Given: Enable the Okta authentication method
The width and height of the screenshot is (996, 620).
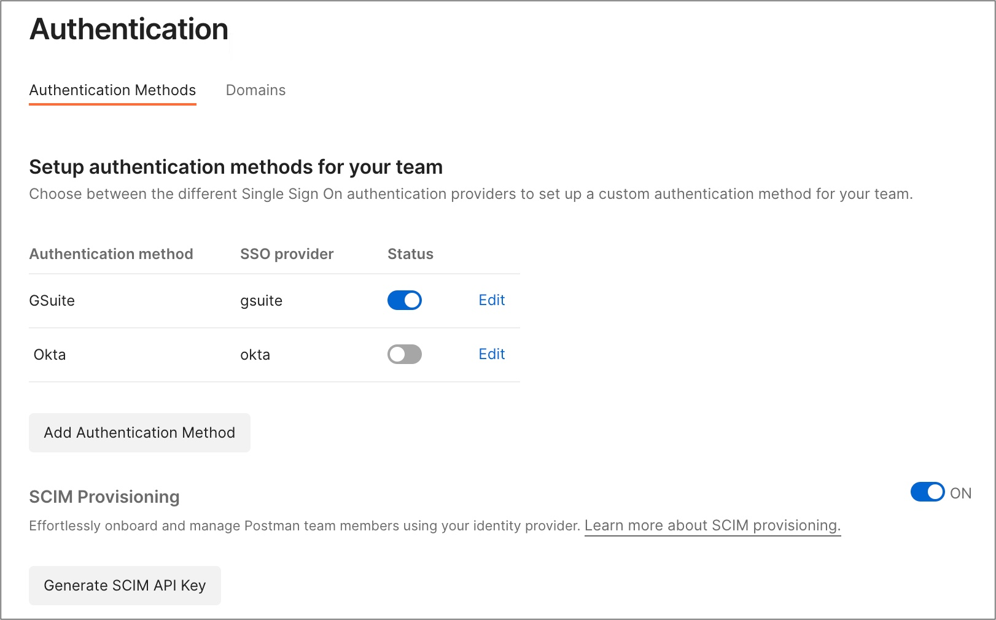Looking at the screenshot, I should click(404, 354).
